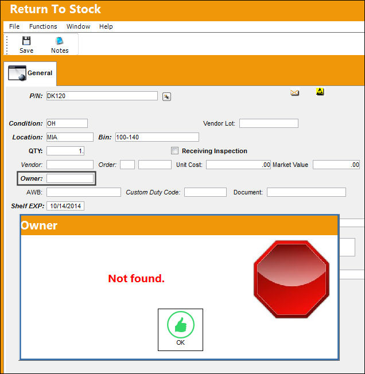
Task: Click the Owner dialog title bar
Action: point(179,225)
